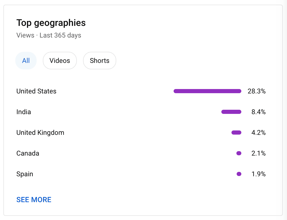
Task: Click the Views Last 365 days subtitle
Action: click(x=49, y=35)
